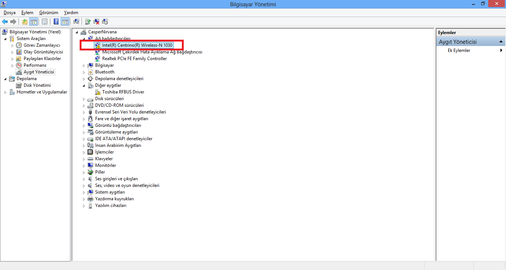Viewport: 506px width, 270px height.
Task: Collapse the Diğer aygıtlar category
Action: click(x=84, y=85)
